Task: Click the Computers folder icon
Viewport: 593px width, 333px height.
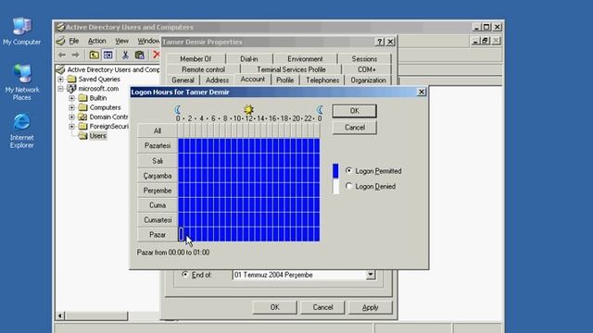Action: [82, 107]
